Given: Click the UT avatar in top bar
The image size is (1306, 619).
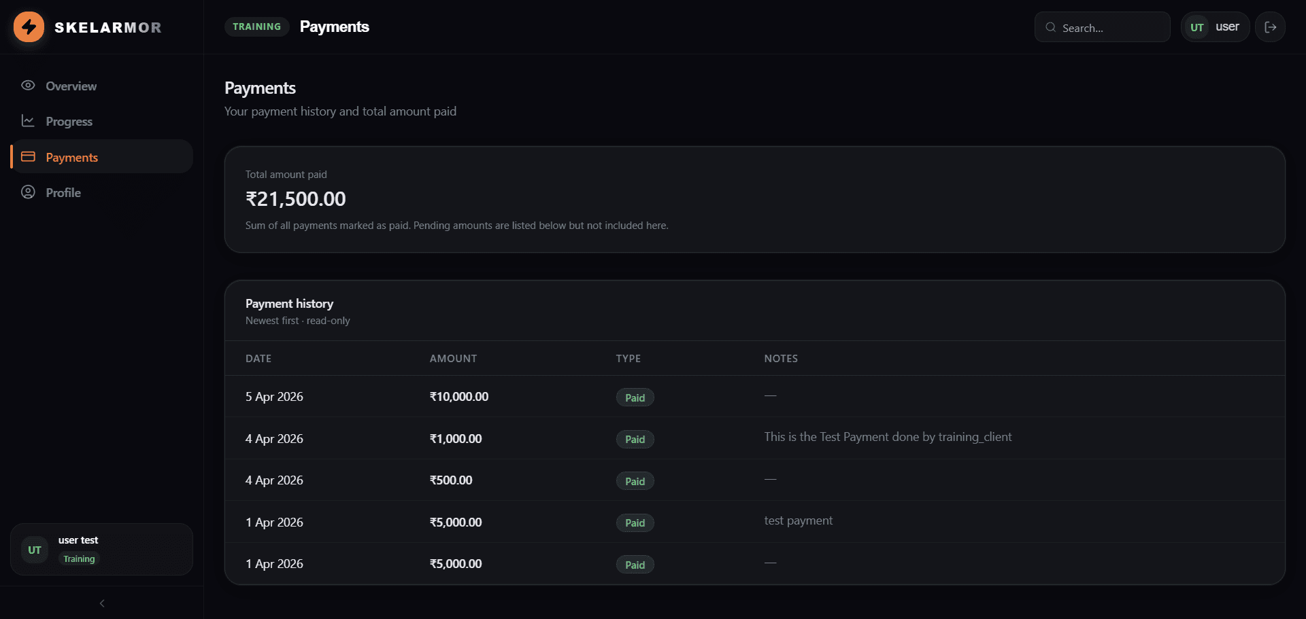Looking at the screenshot, I should (x=1197, y=27).
